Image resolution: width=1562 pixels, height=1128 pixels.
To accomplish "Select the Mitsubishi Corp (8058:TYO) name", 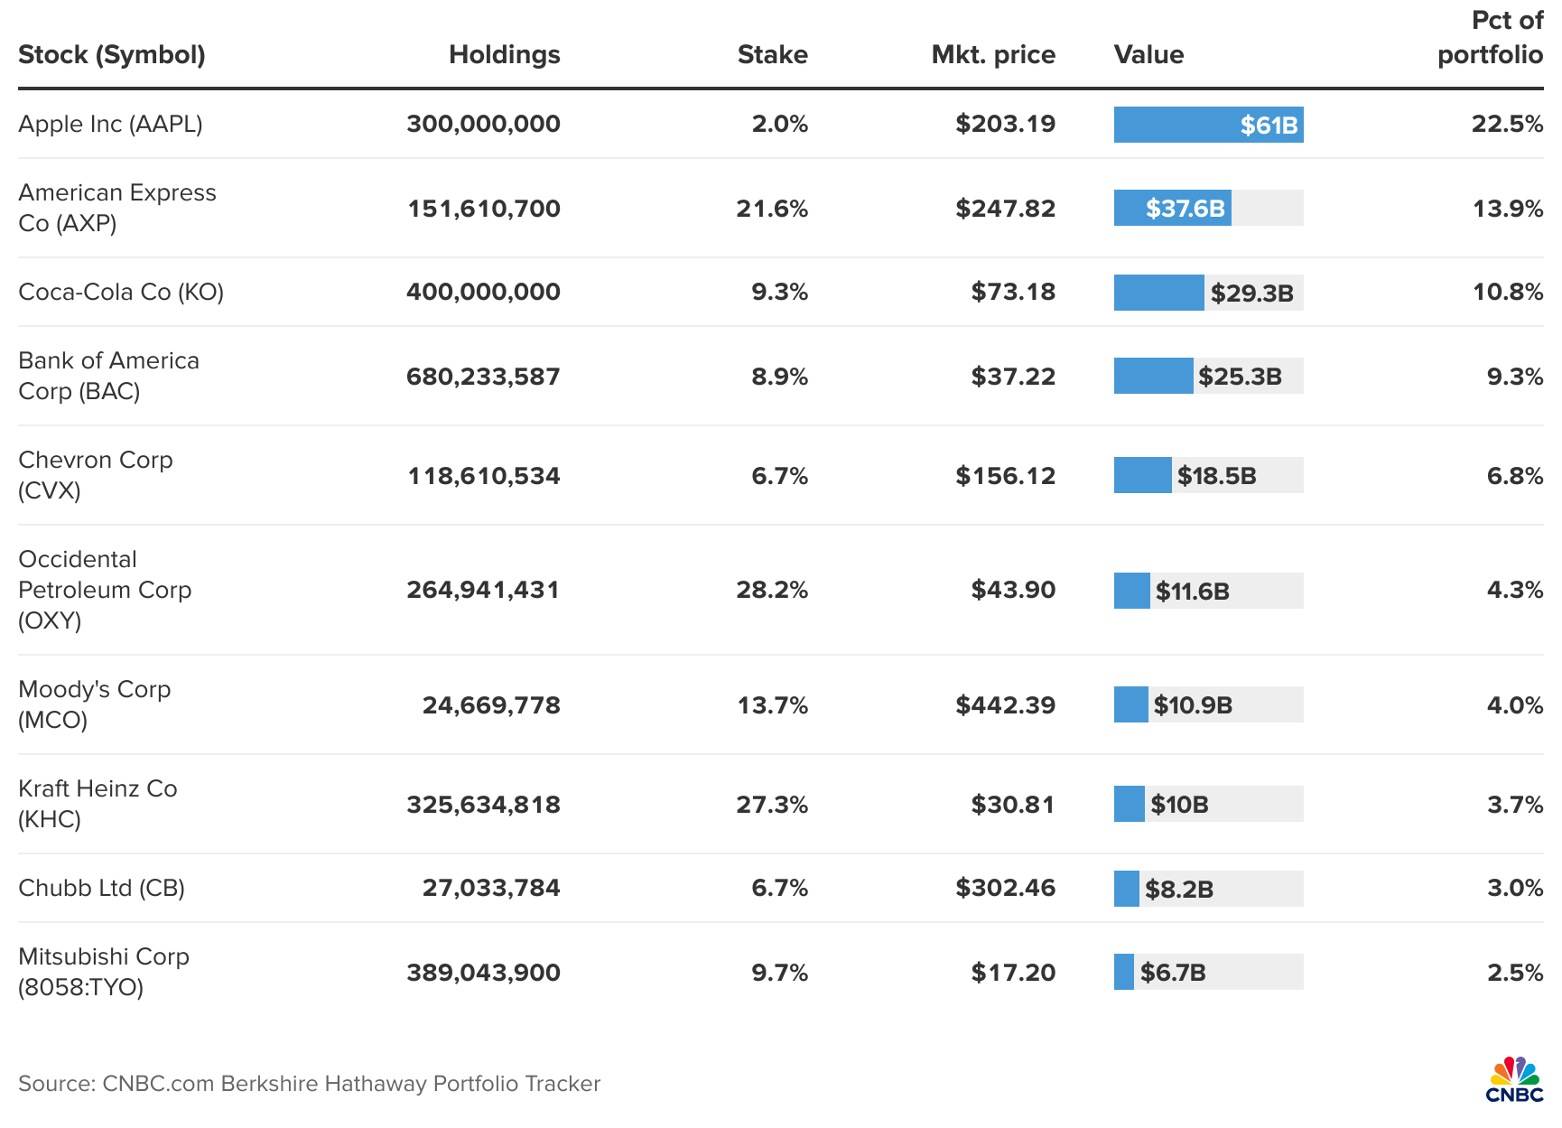I will (x=104, y=972).
